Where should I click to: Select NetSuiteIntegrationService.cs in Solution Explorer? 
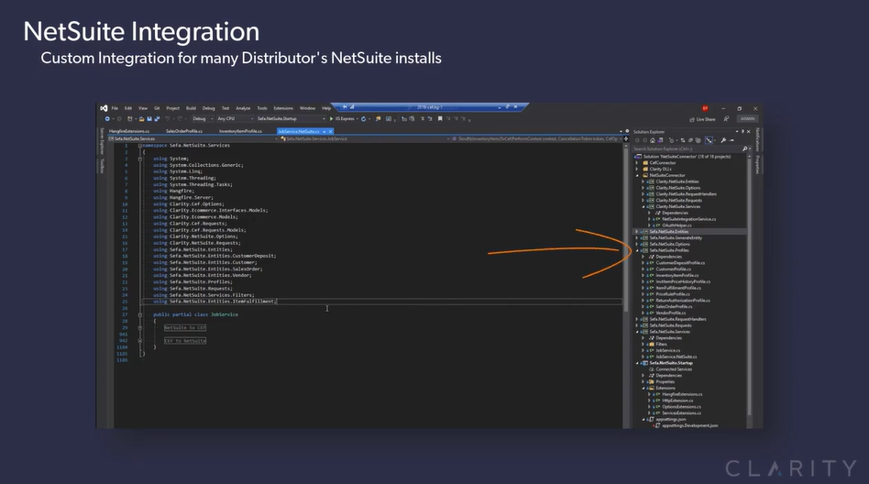[x=689, y=219]
